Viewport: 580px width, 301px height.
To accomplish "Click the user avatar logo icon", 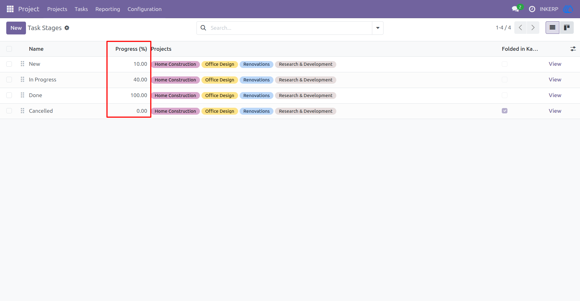I will click(568, 9).
